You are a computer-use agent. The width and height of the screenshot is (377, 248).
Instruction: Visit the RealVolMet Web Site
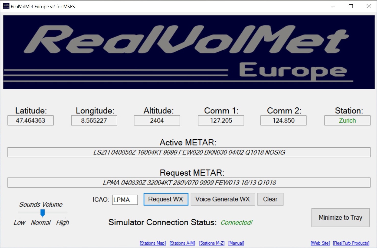point(320,243)
